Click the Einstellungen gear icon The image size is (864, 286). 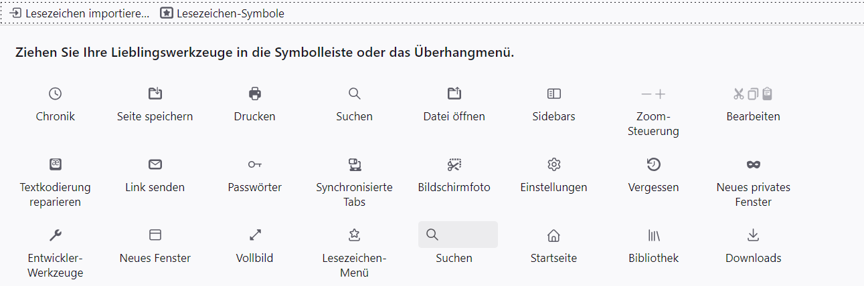tap(554, 164)
